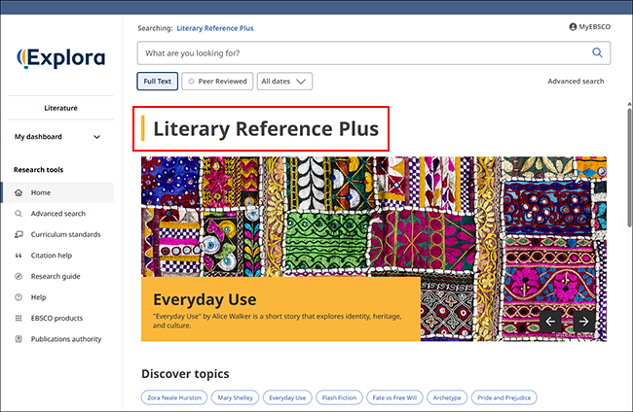Select the Flash Fiction topic
Viewport: 633px width, 412px height.
click(339, 397)
